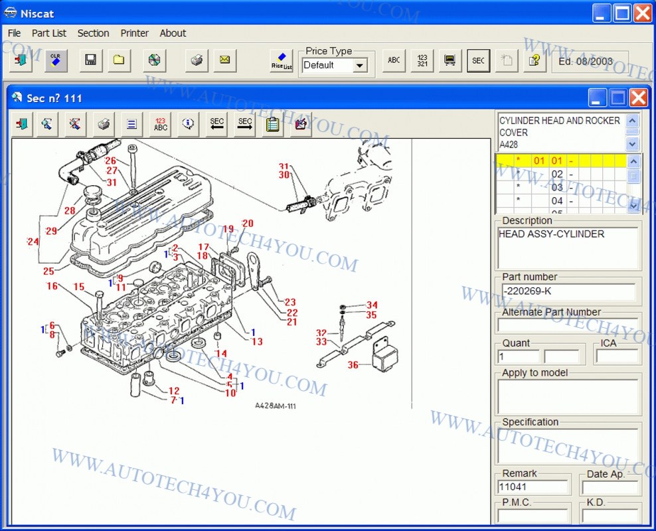656x531 pixels.
Task: Click the Remark field showing 11041
Action: tap(533, 487)
